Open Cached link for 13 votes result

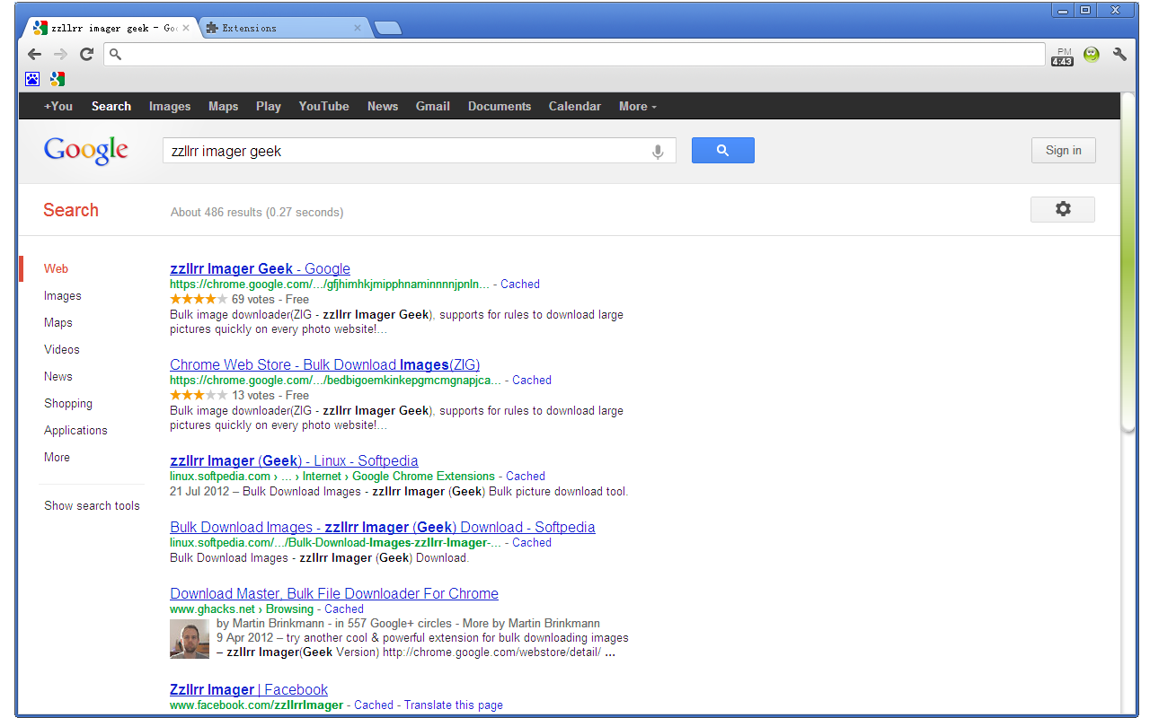tap(532, 380)
